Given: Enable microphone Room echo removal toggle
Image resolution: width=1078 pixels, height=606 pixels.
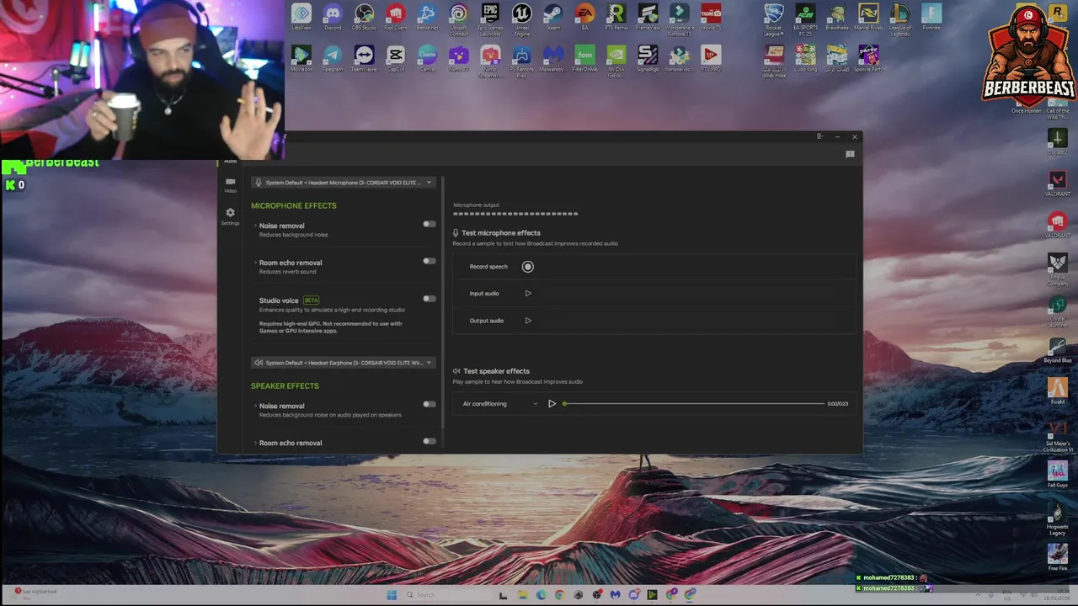Looking at the screenshot, I should pyautogui.click(x=430, y=261).
